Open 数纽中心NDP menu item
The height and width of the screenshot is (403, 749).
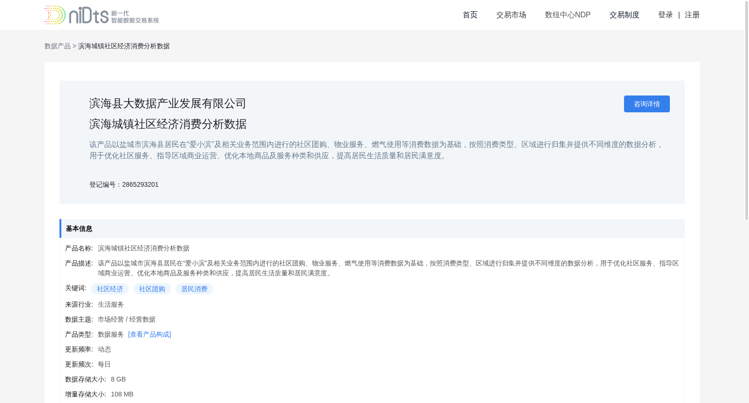tap(567, 15)
